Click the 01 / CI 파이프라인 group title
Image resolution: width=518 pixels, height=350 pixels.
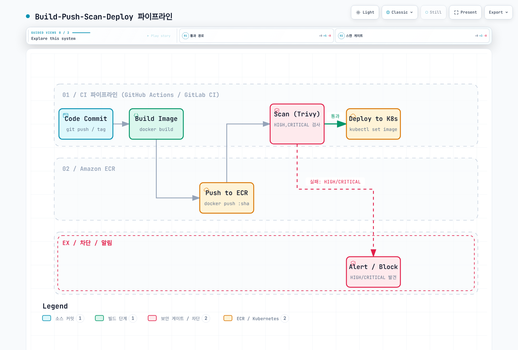click(141, 95)
